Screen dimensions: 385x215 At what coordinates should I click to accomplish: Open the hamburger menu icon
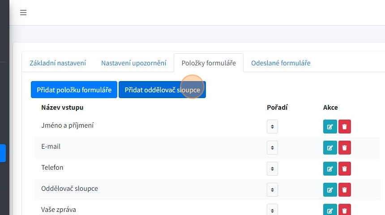tap(23, 13)
